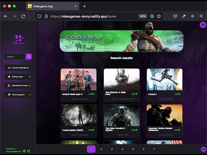Open the React devtools extension icon
The image size is (207, 155).
[192, 16]
